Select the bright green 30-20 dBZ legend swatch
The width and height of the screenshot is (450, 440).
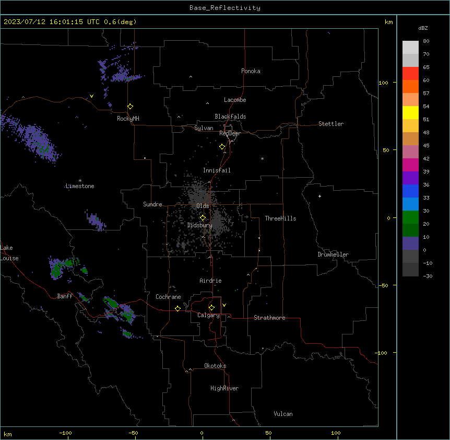pos(410,217)
